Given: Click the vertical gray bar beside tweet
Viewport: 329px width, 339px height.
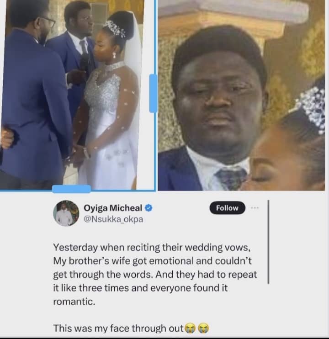Looking at the screenshot, I should (x=269, y=242).
